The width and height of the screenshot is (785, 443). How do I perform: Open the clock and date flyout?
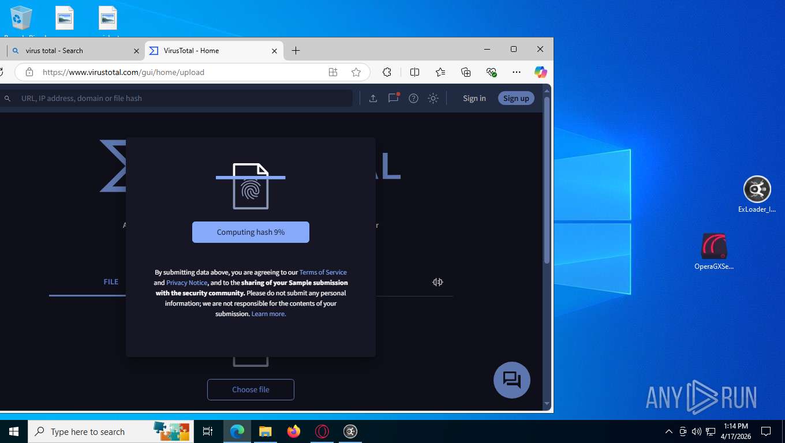pyautogui.click(x=735, y=431)
